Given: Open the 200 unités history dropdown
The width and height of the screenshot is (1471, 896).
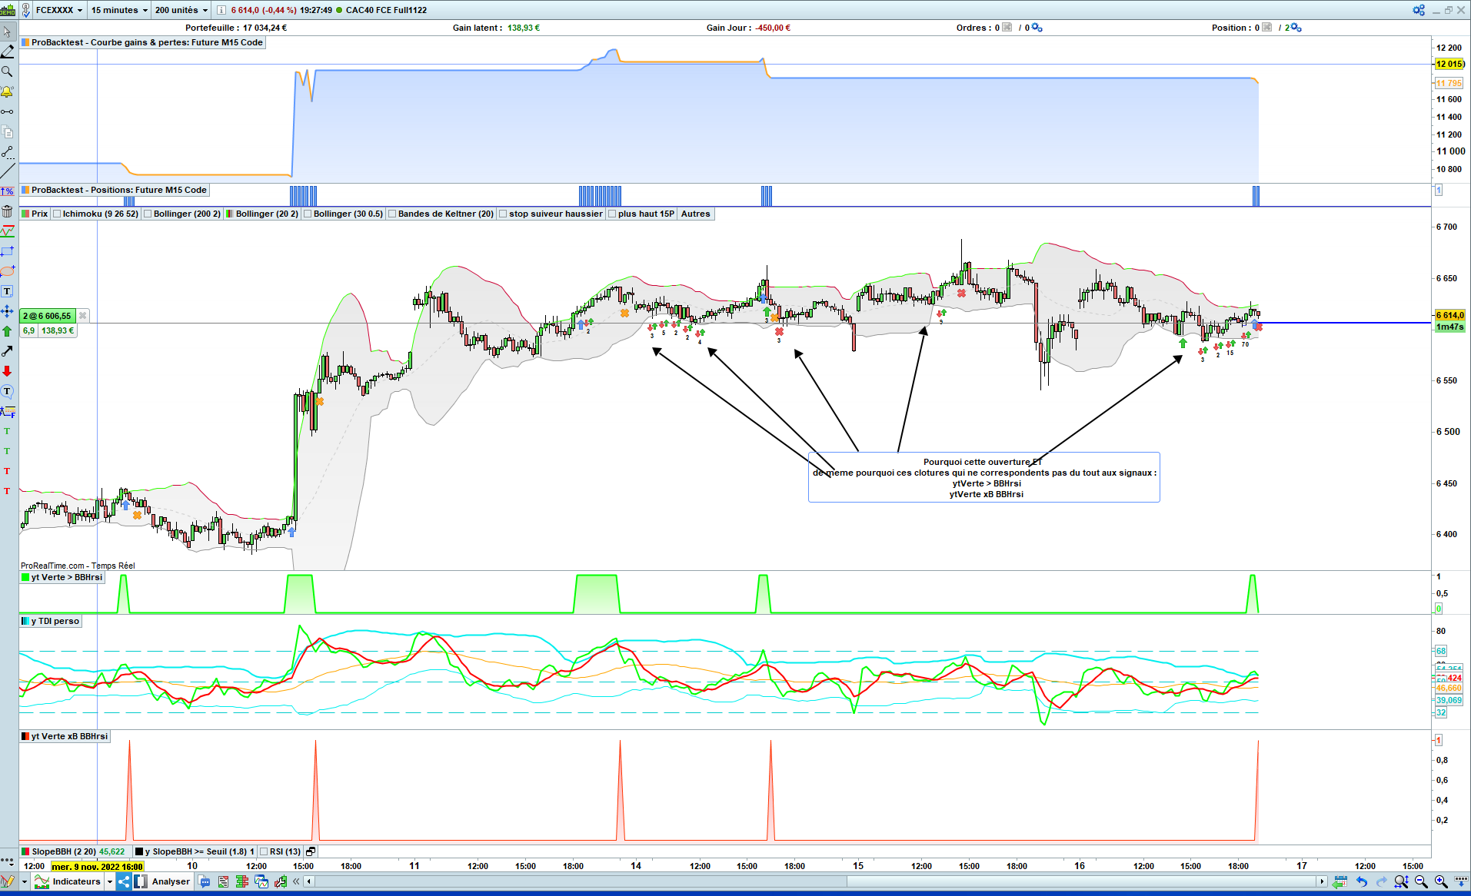Looking at the screenshot, I should tap(181, 10).
